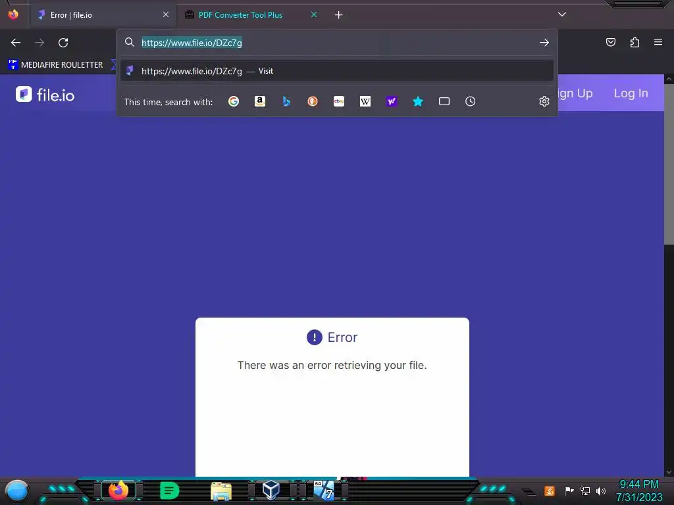Search with Bing engine icon
674x505 pixels.
click(x=286, y=101)
